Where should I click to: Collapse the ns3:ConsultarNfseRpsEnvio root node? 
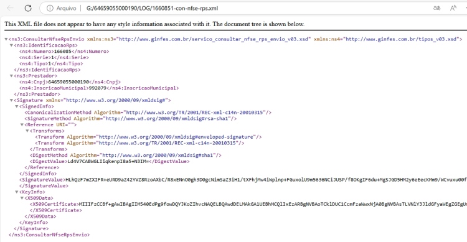[x=6, y=39]
